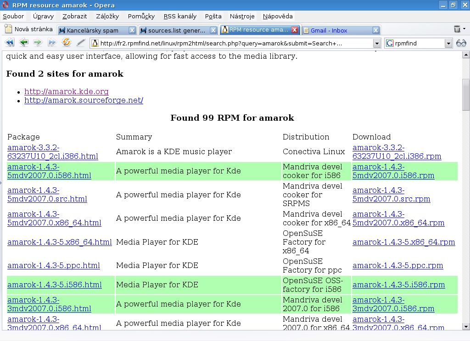Expand the address bar history dropdown

(377, 44)
